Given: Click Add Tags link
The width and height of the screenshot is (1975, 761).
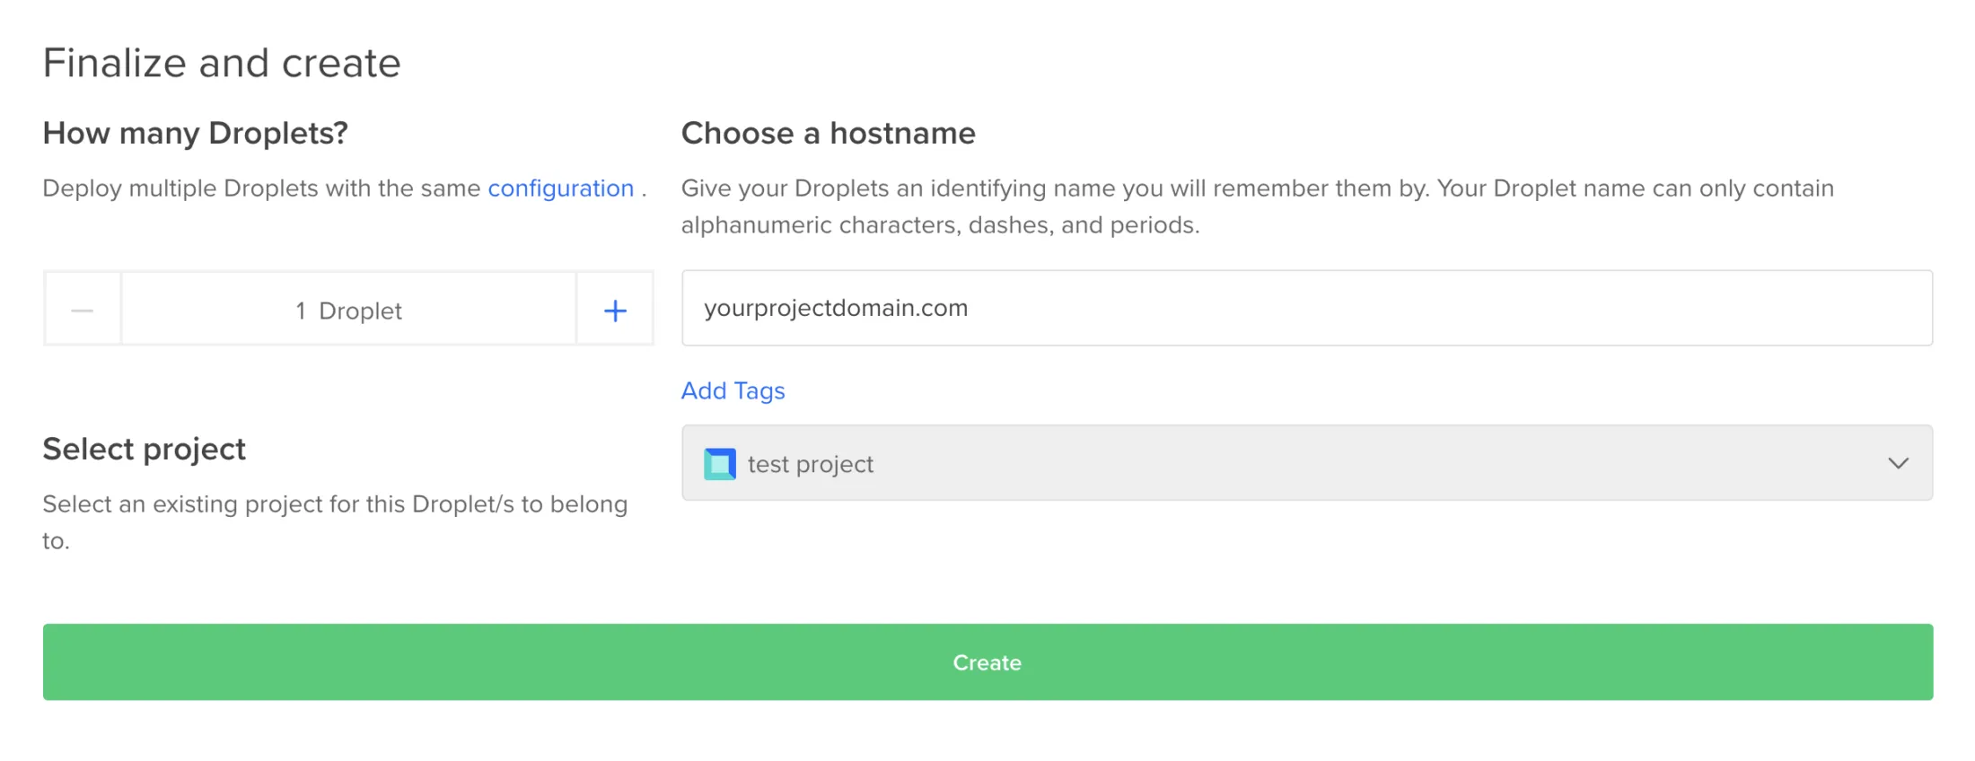Looking at the screenshot, I should point(733,390).
